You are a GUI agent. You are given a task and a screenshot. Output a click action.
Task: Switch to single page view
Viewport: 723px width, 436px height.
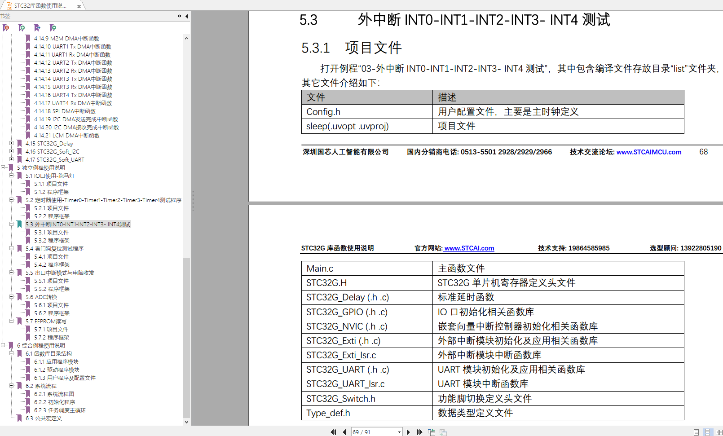pyautogui.click(x=696, y=432)
